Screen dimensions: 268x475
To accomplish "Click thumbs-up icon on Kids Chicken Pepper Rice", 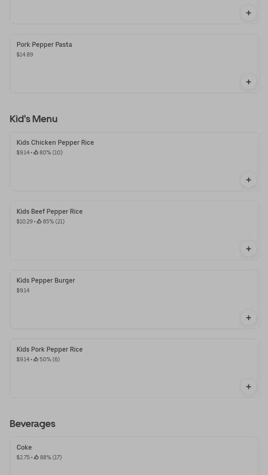I will (x=36, y=152).
